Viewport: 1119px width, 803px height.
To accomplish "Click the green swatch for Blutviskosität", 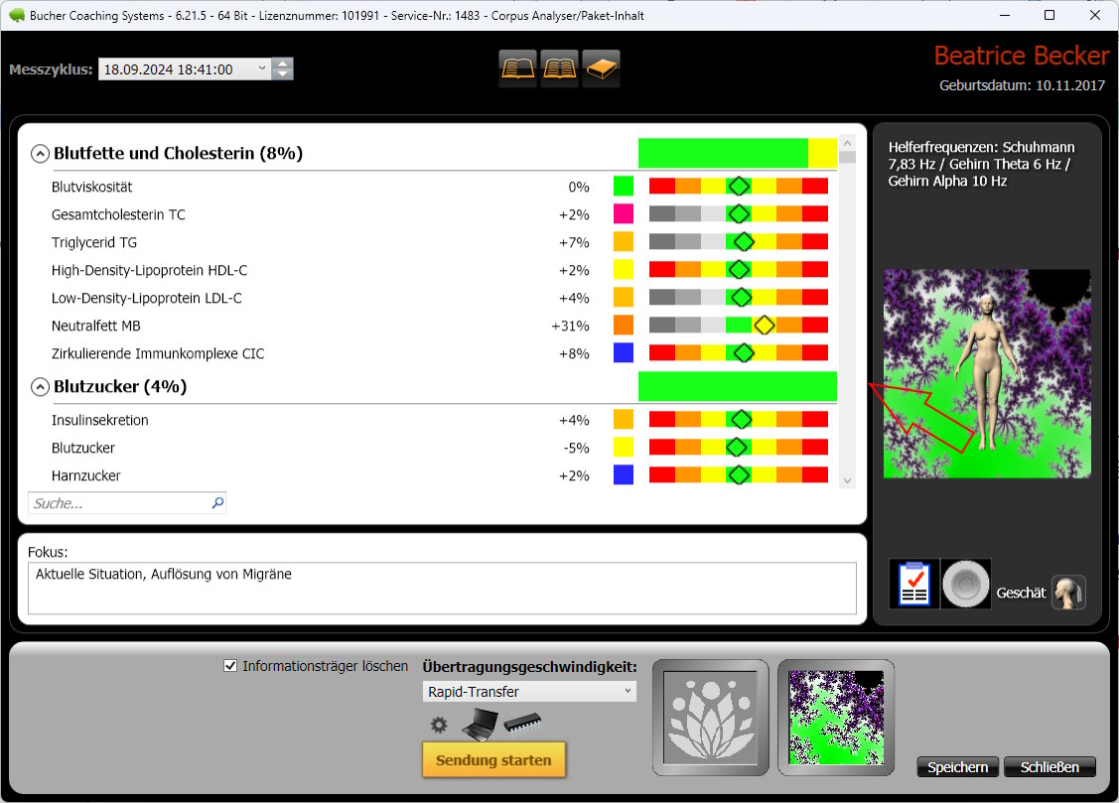I will click(x=624, y=187).
